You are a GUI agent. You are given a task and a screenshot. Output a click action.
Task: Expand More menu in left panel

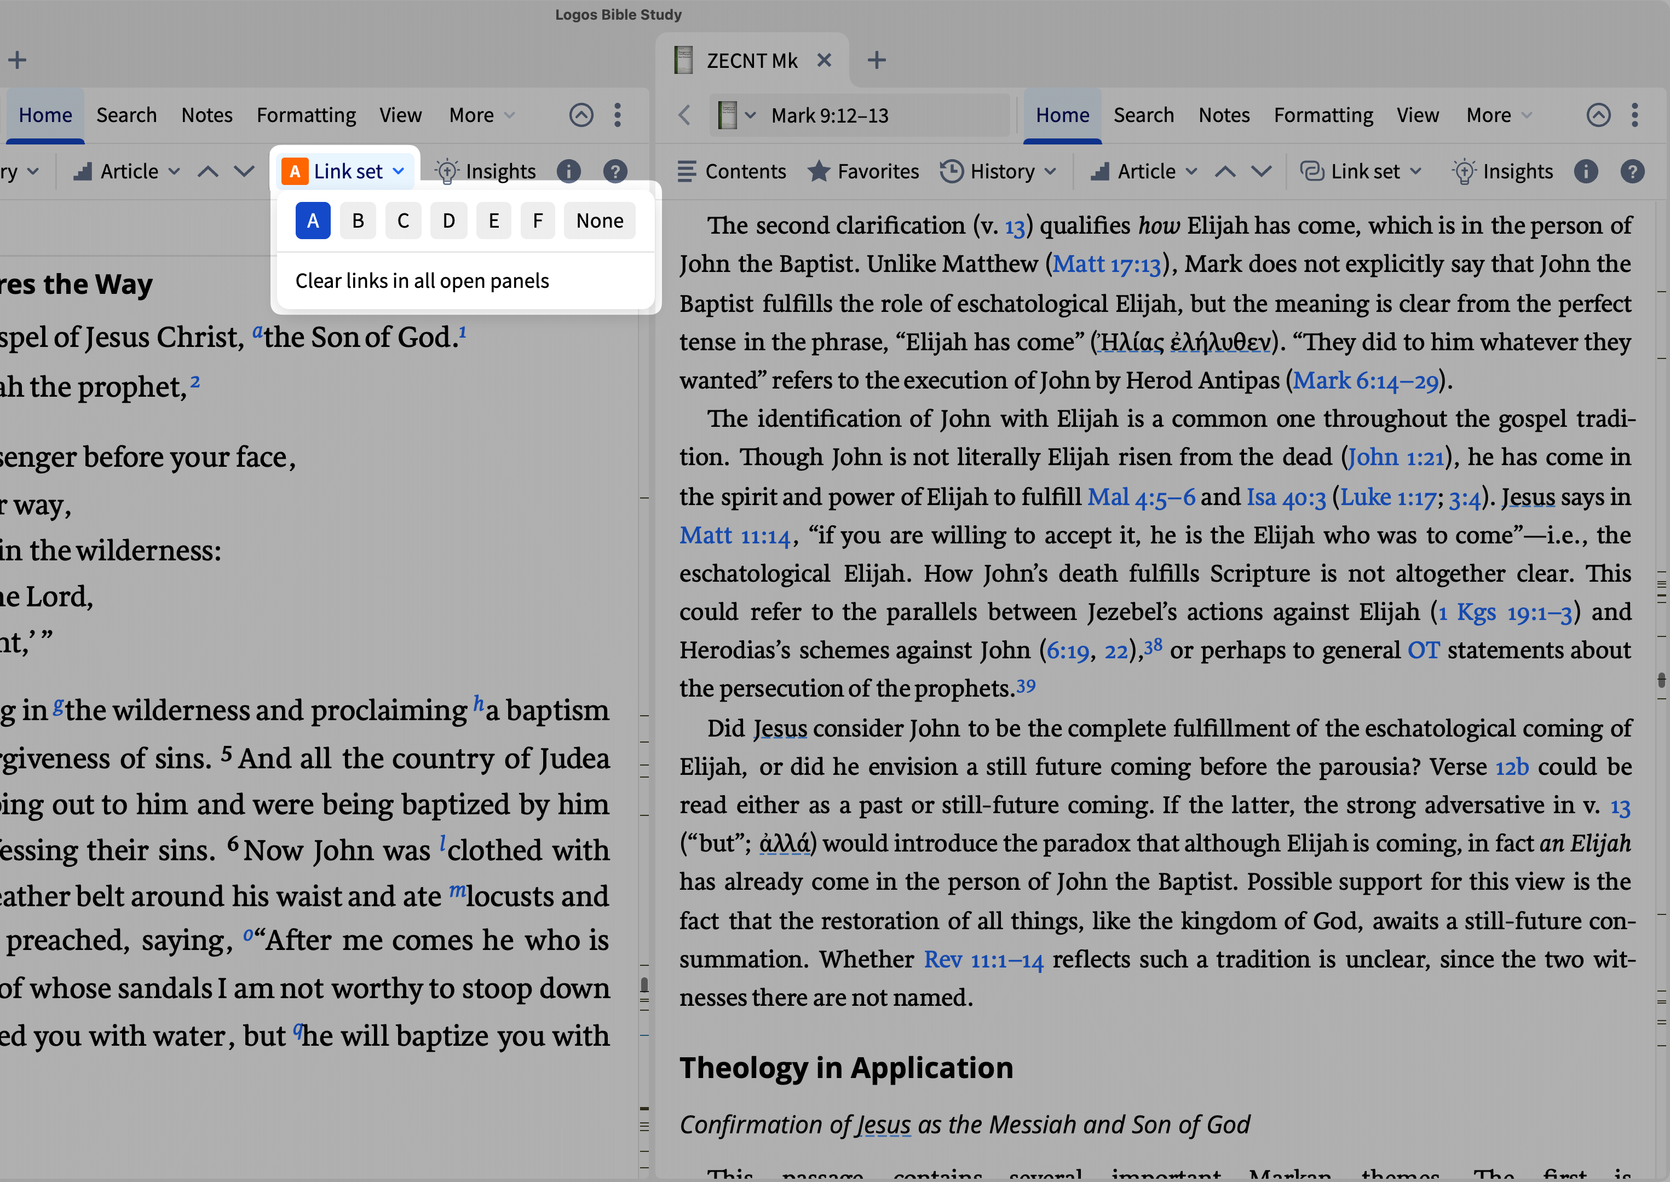coord(481,115)
